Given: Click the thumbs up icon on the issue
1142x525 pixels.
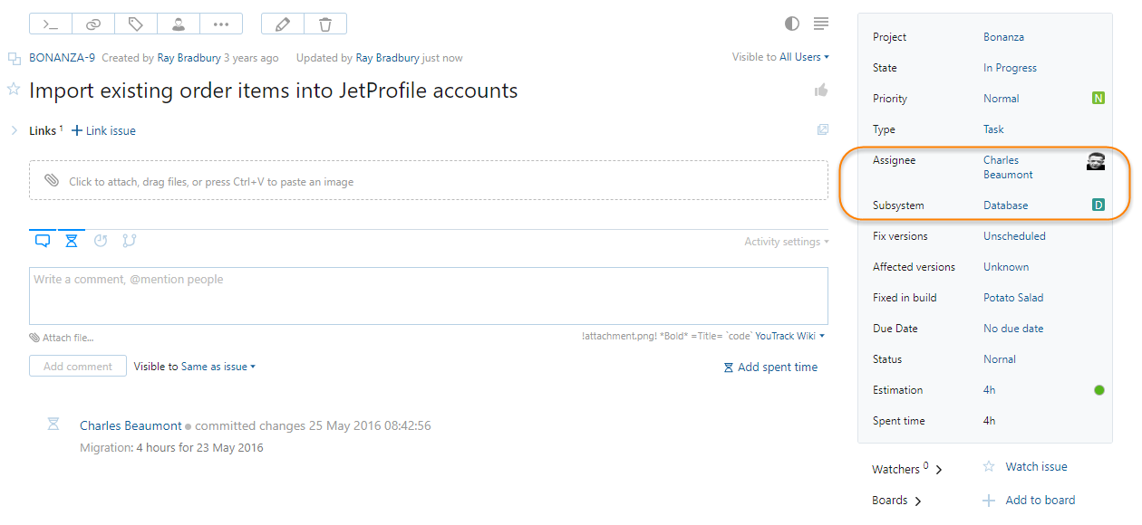Looking at the screenshot, I should pos(821,90).
